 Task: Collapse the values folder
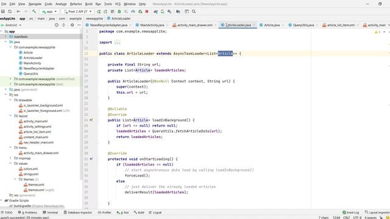10,164
